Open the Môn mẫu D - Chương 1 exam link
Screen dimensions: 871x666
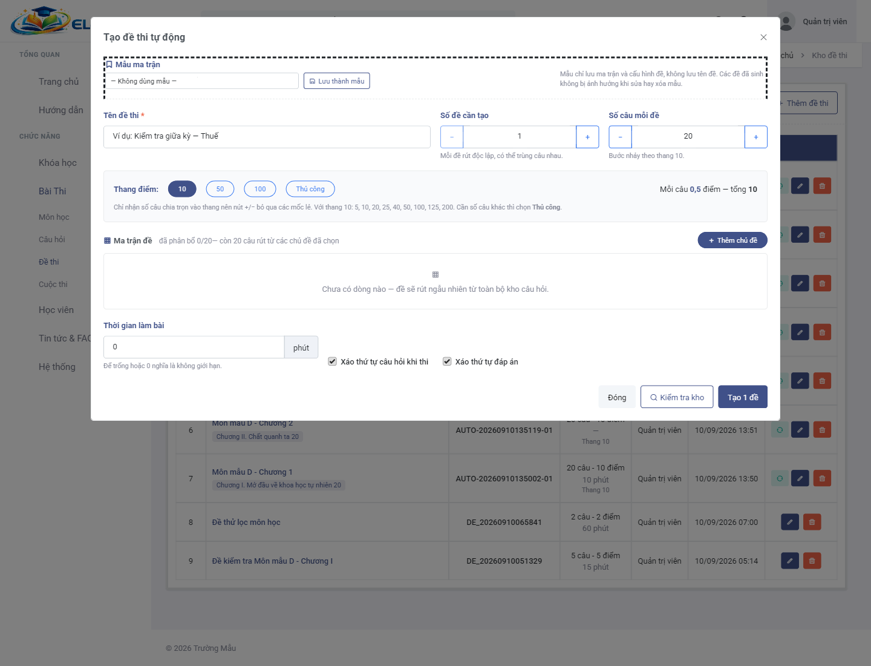coord(252,472)
